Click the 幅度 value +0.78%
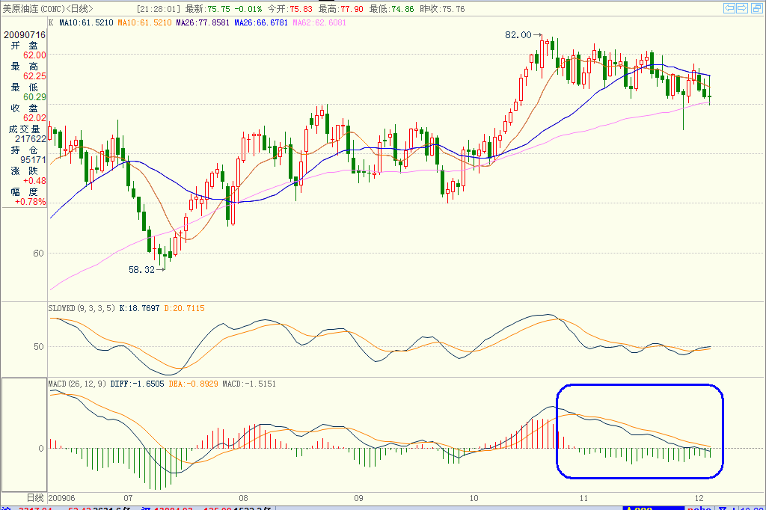766x510 pixels. click(x=30, y=202)
